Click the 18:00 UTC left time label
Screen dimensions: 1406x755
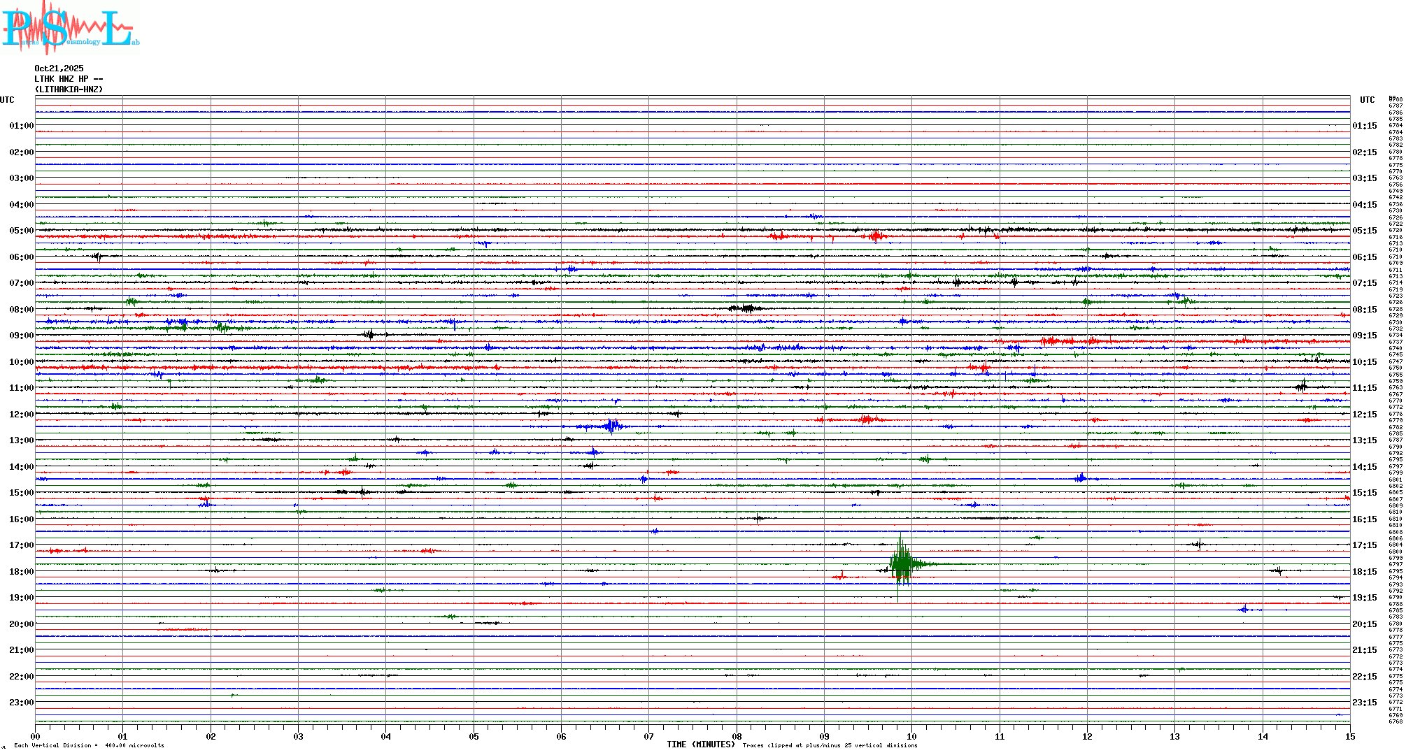[x=21, y=572]
